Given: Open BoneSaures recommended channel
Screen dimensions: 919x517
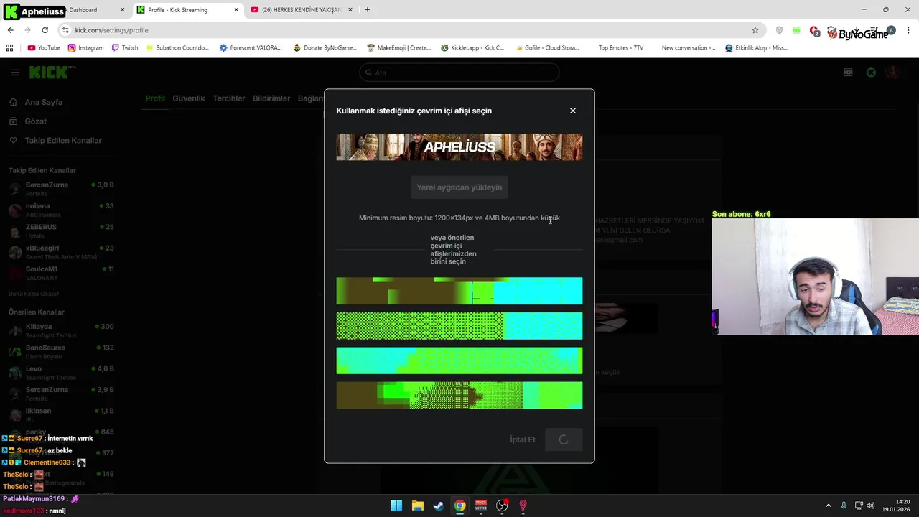Looking at the screenshot, I should click(x=61, y=351).
